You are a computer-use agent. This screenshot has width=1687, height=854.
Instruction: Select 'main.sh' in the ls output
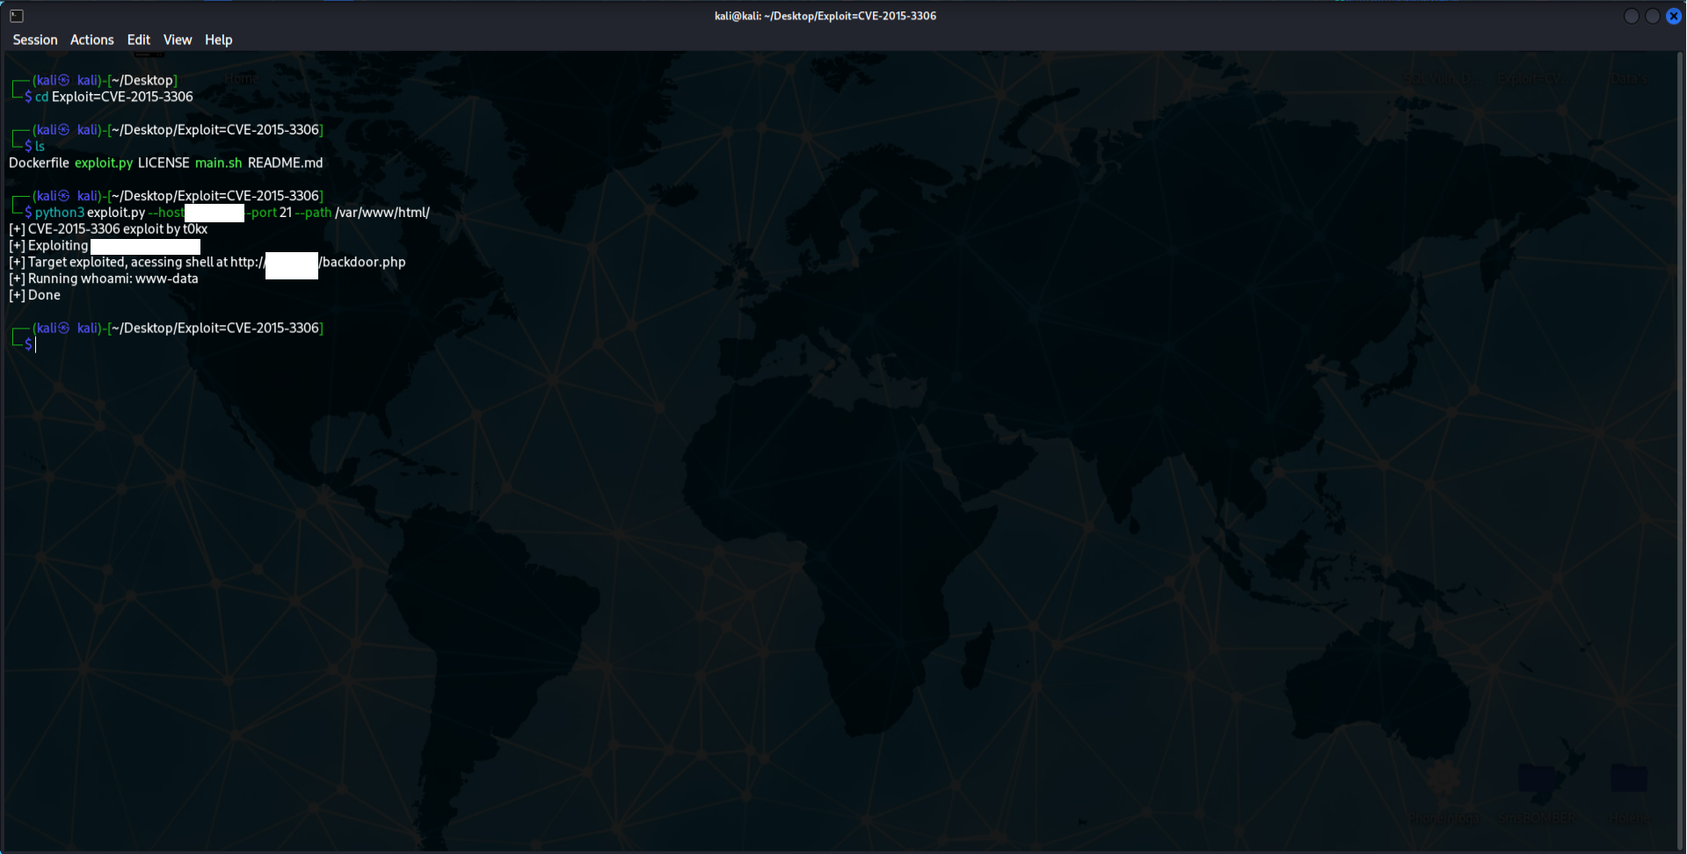218,163
